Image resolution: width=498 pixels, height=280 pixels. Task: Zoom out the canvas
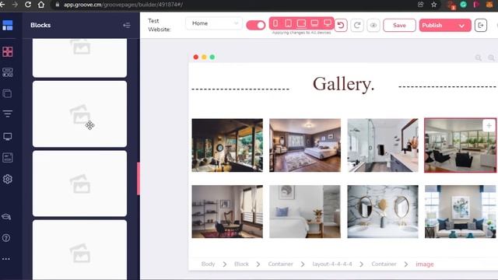(x=479, y=58)
